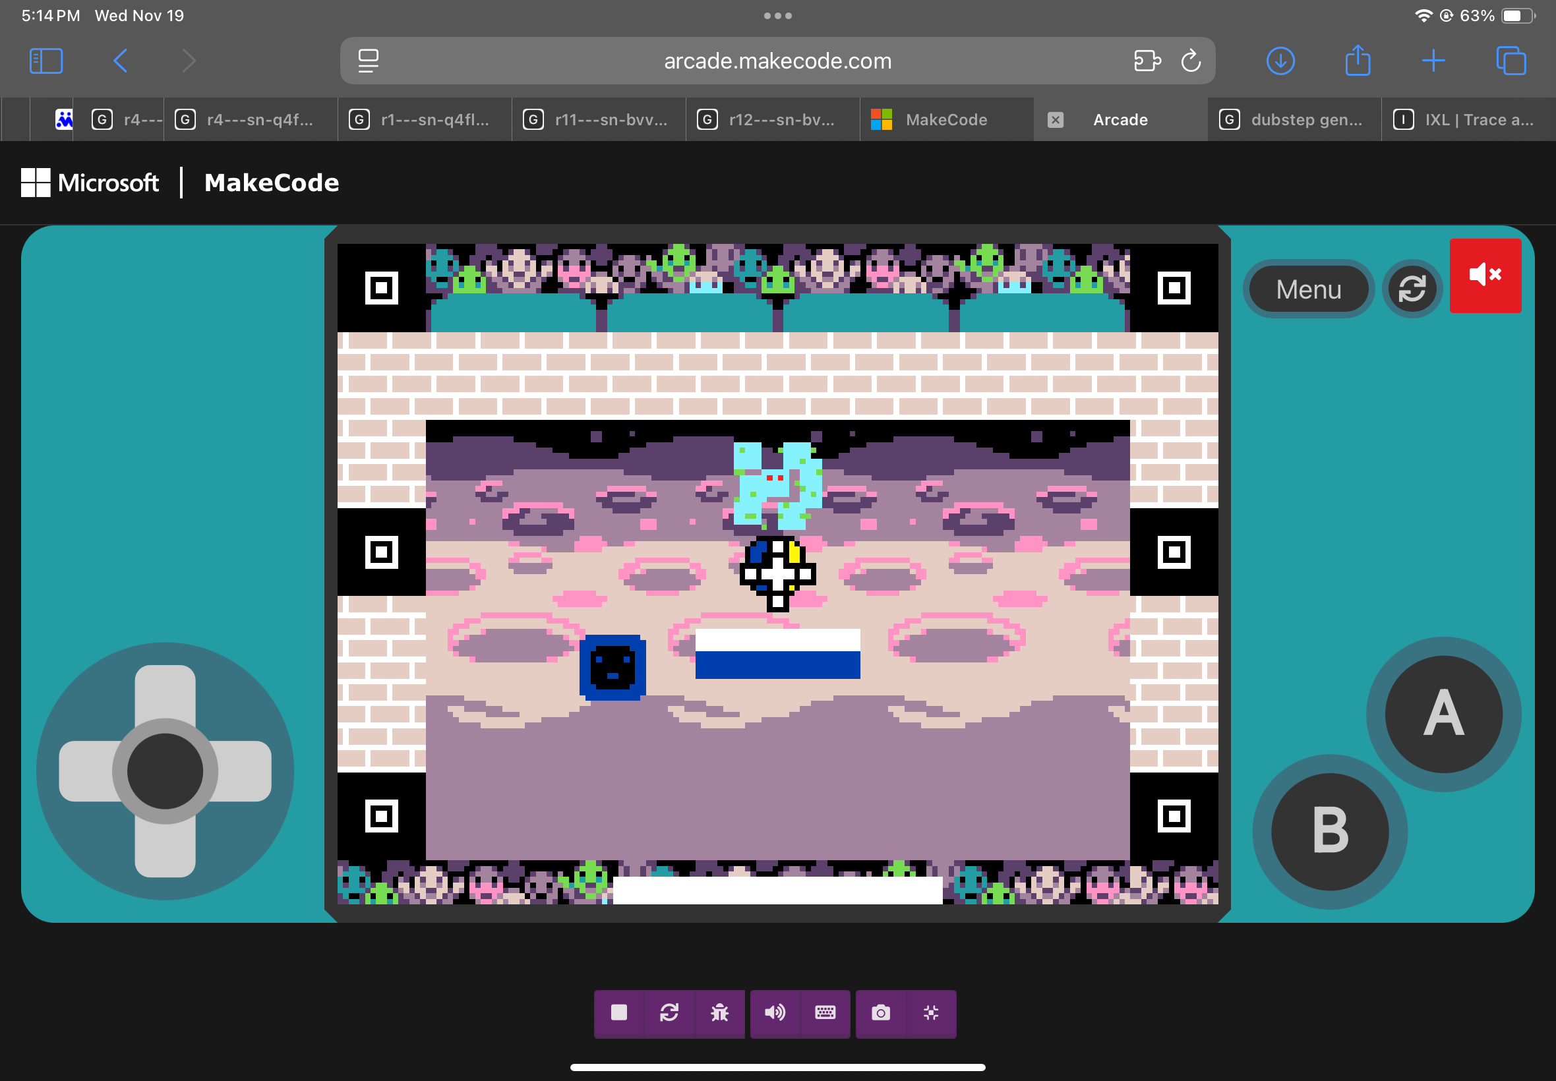Close the Arcade tab
The image size is (1556, 1081).
pos(1056,120)
